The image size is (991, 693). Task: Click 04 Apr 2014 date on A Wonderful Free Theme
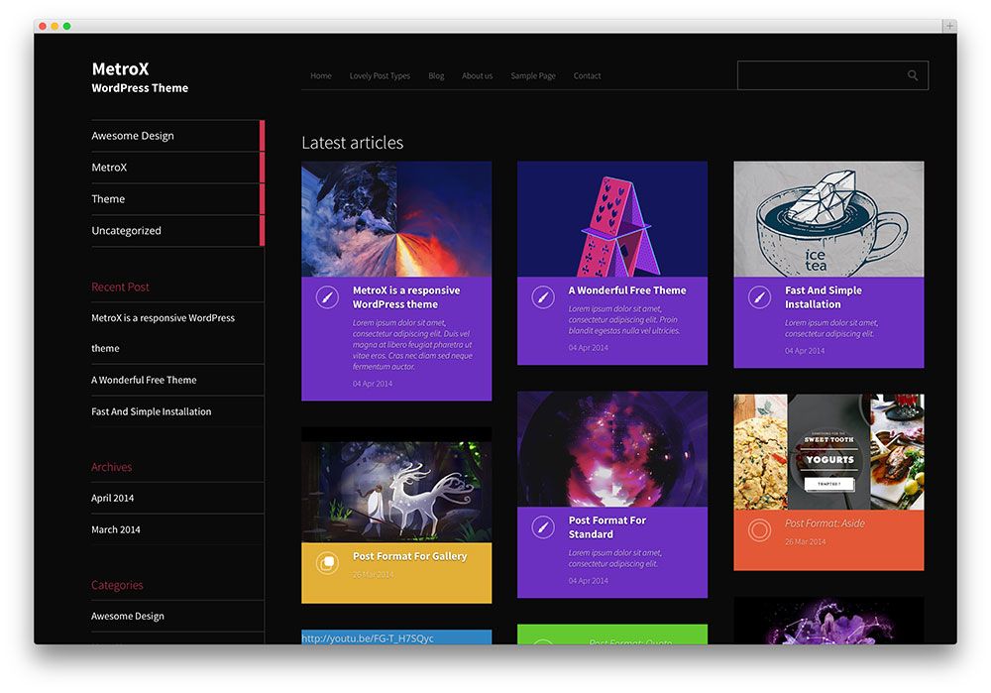coord(588,348)
